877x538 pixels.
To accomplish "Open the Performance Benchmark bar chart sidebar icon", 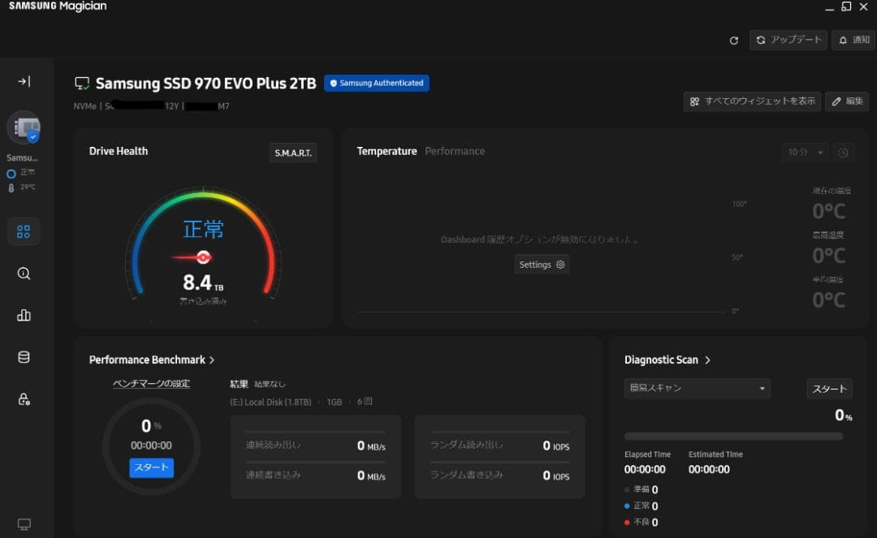I will 24,315.
